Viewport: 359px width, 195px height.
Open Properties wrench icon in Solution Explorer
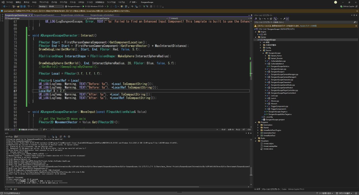284,19
